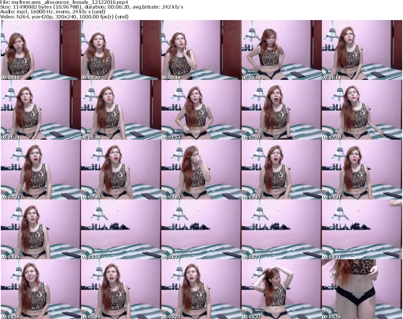Click the empty-room frame at 00:03:58

click(121, 229)
